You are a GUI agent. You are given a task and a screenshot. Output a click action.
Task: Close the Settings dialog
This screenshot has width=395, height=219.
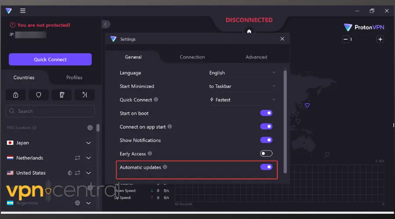click(282, 39)
